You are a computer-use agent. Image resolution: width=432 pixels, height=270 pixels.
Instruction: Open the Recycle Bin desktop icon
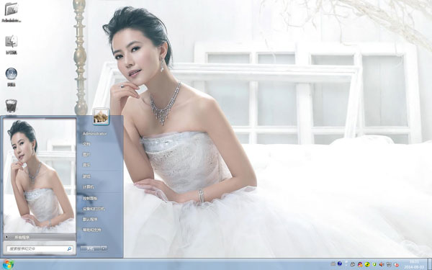pyautogui.click(x=12, y=106)
